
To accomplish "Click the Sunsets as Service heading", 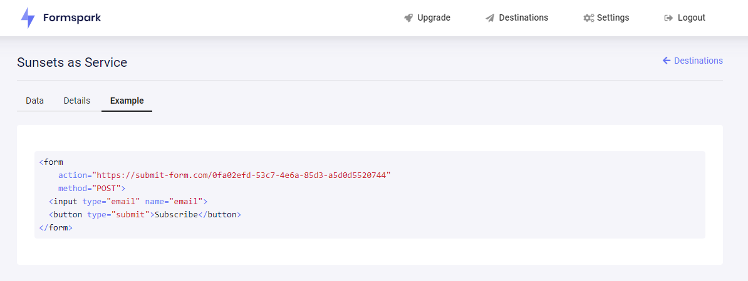I will point(72,62).
